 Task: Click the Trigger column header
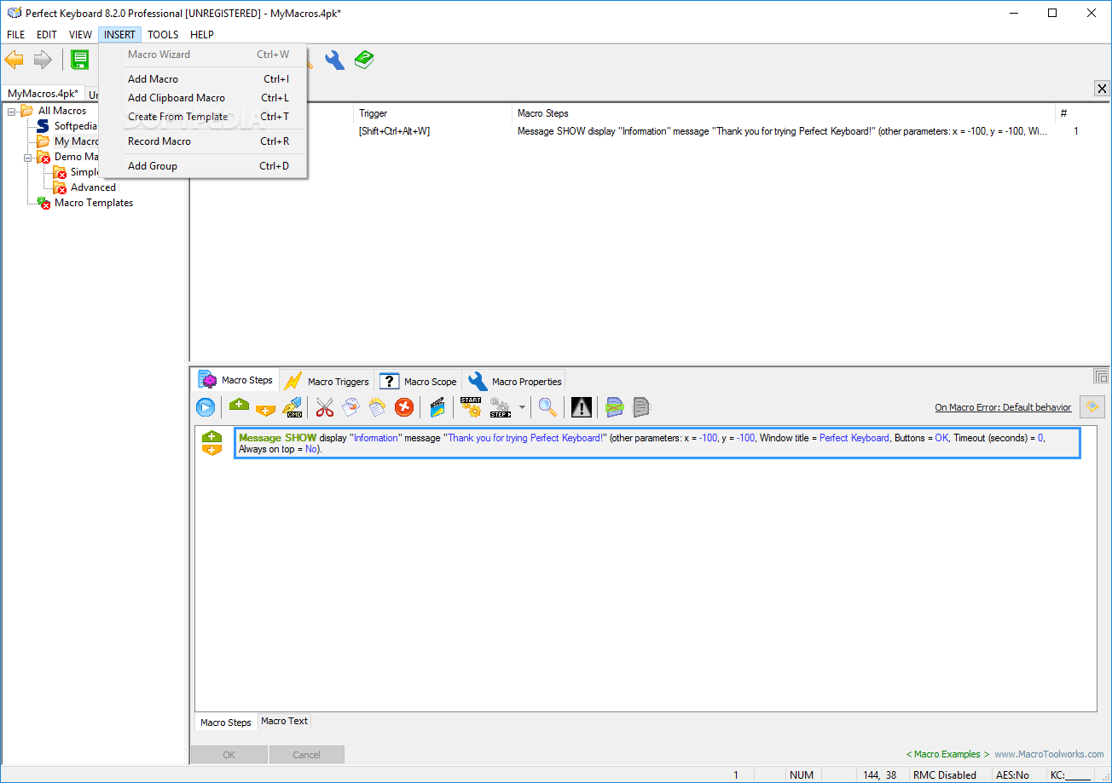(x=433, y=113)
